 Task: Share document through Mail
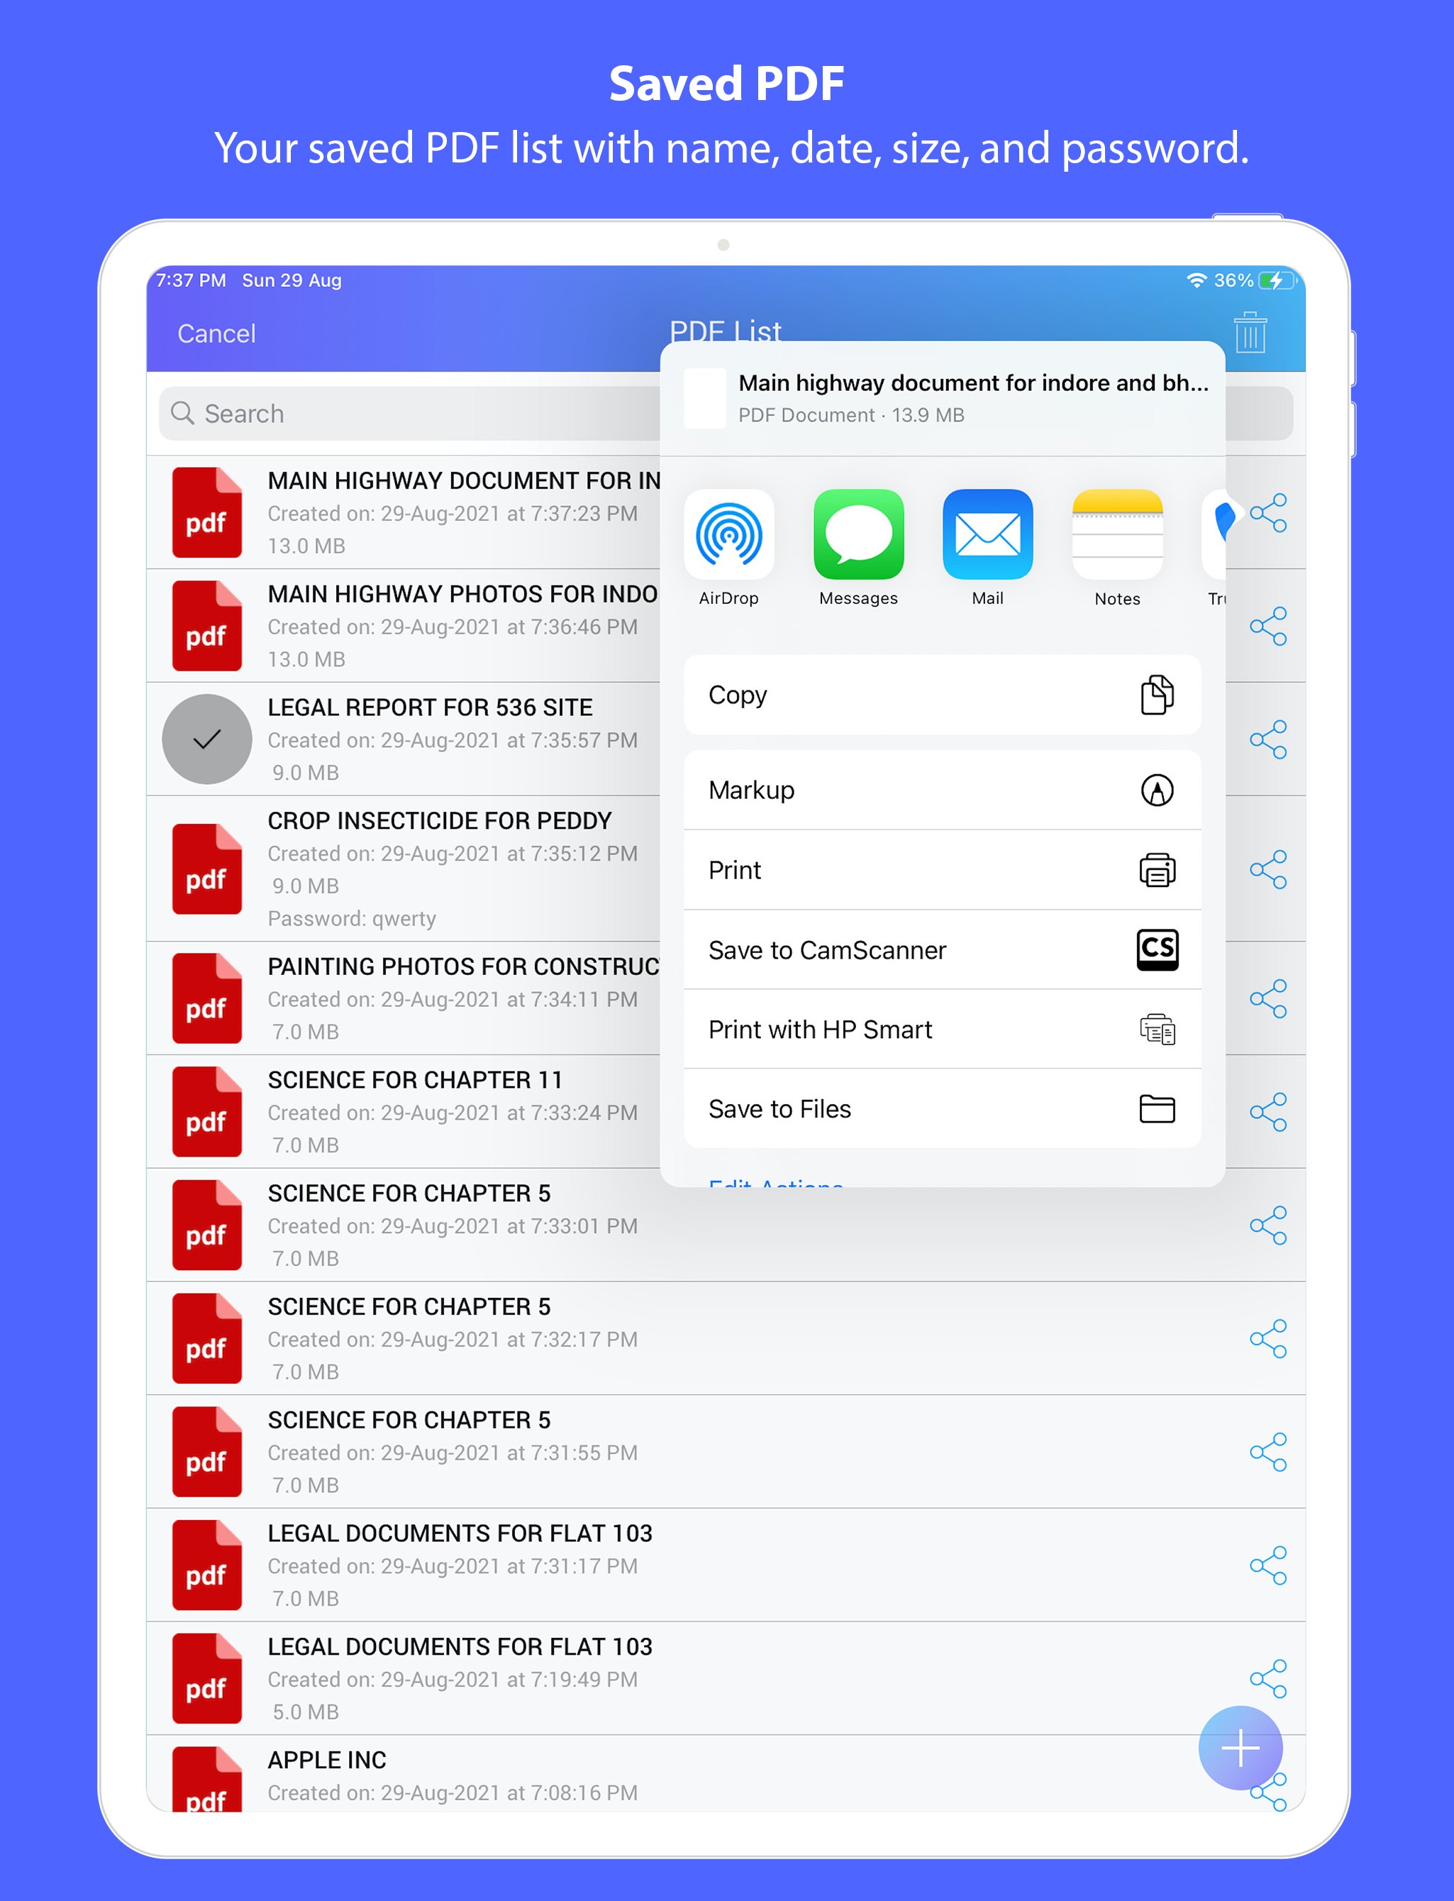point(987,534)
